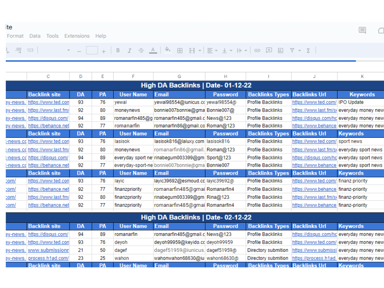This screenshot has width=384, height=288.
Task: Click the horizontal align icon
Action: click(x=210, y=51)
